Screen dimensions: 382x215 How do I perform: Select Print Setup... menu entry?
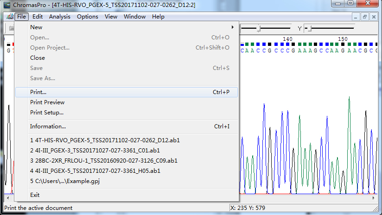47,113
